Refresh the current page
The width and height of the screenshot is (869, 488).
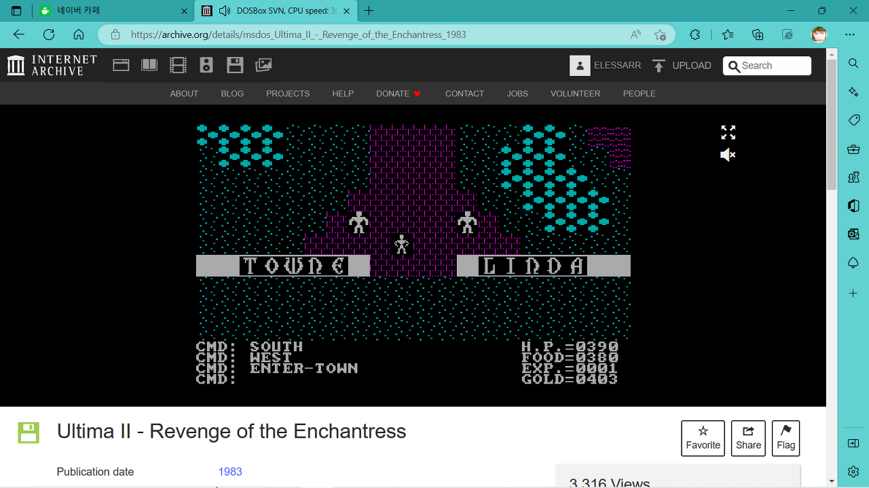point(49,35)
